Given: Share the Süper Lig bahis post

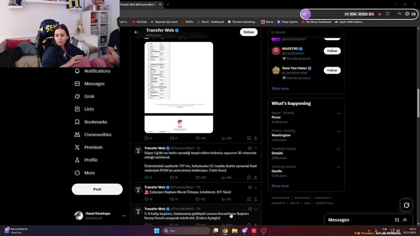Looking at the screenshot, I should point(256,178).
